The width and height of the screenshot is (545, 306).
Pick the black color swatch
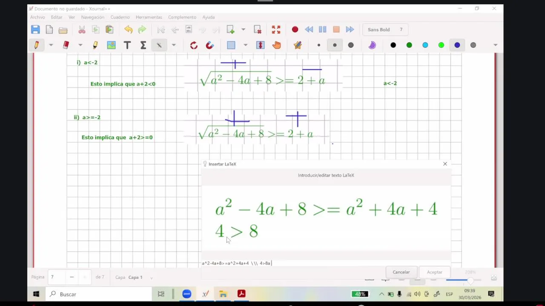(x=393, y=45)
